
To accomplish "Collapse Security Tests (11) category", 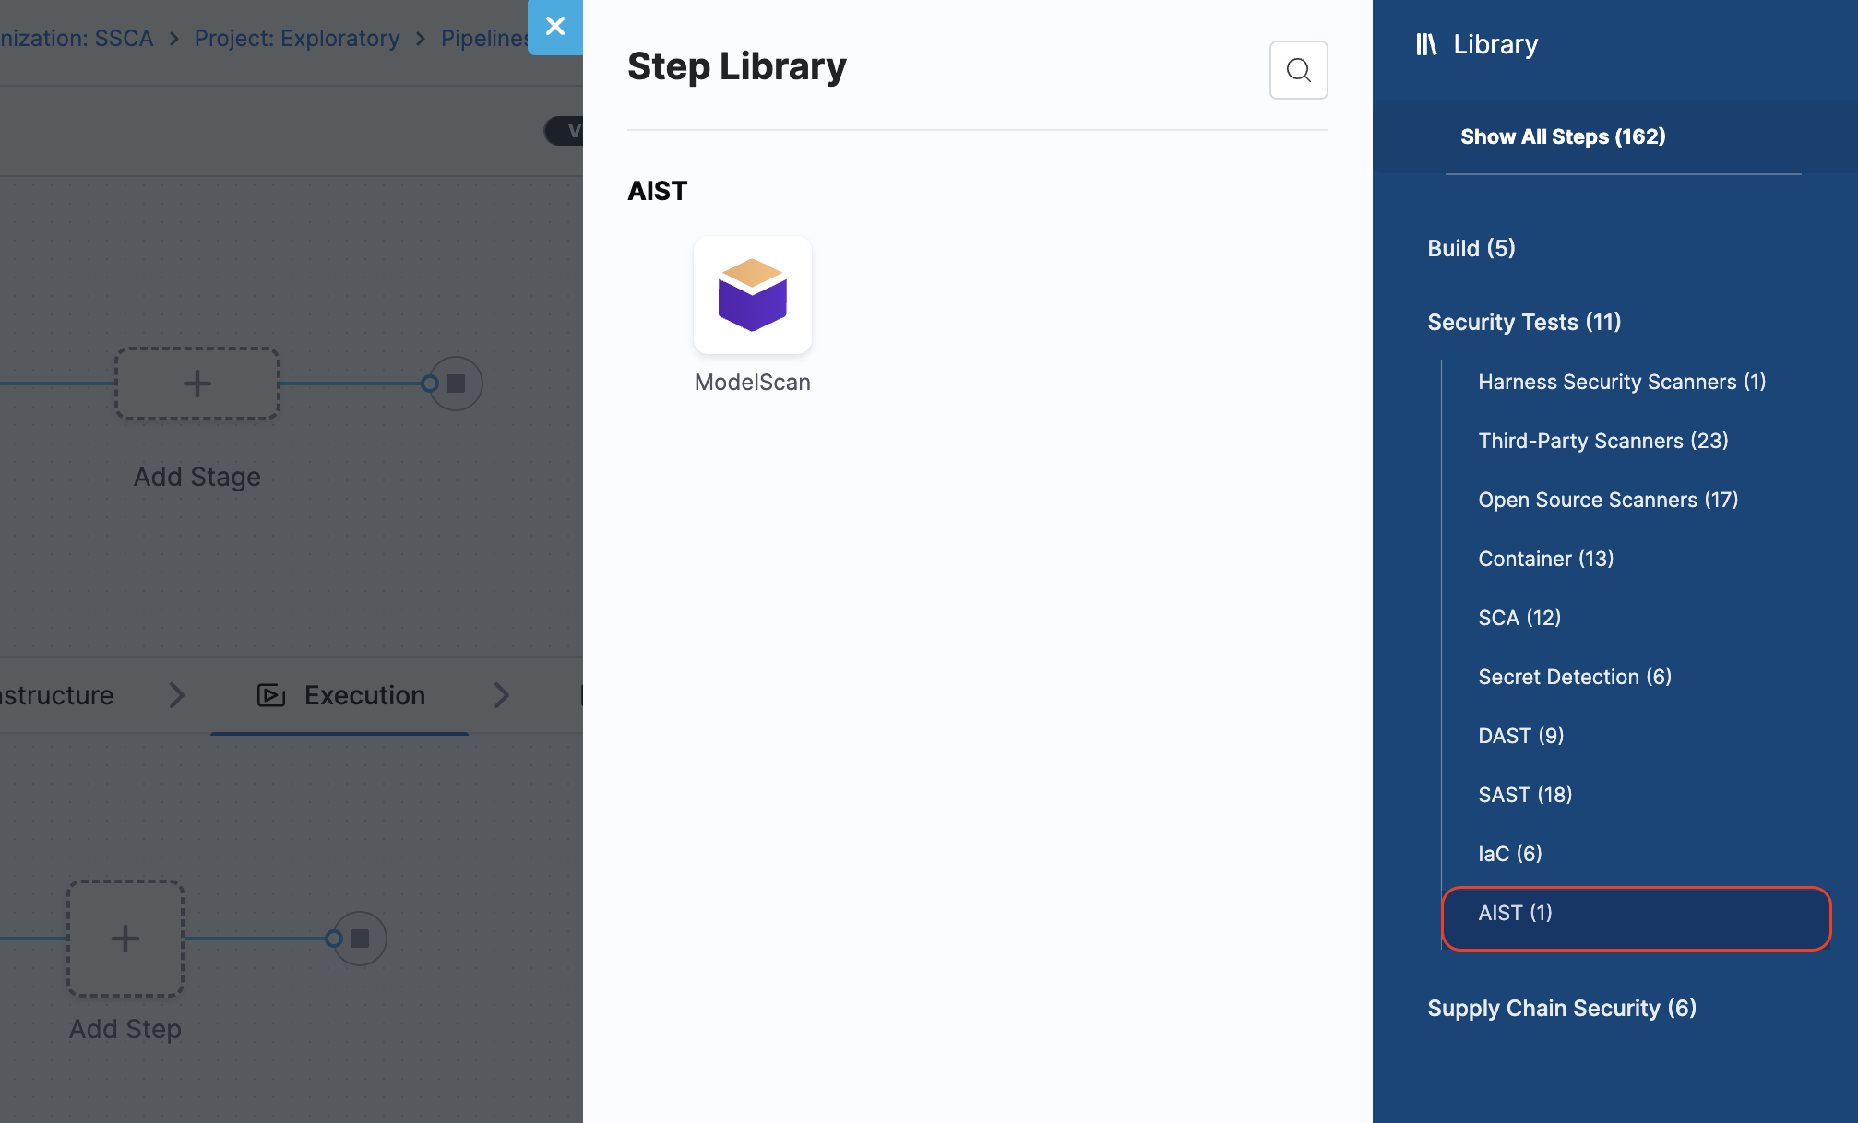I will pos(1523,322).
